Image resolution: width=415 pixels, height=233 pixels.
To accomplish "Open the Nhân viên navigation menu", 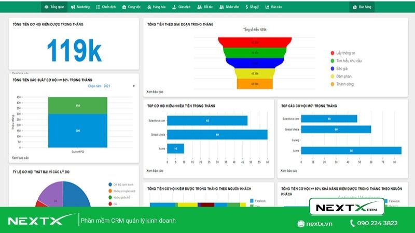I will 228,7.
